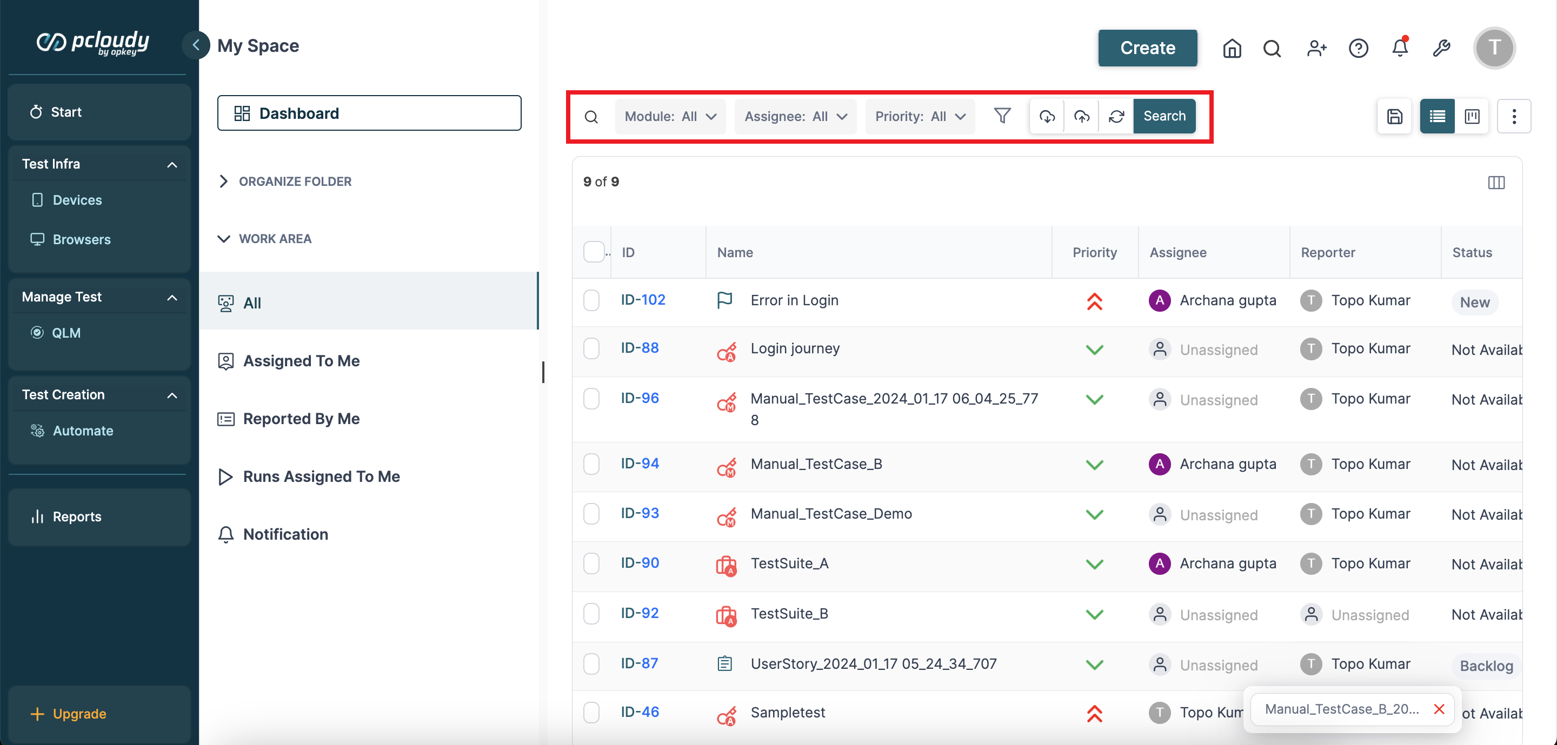Open the Priority: All dropdown
Image resolution: width=1557 pixels, height=745 pixels.
(x=920, y=117)
